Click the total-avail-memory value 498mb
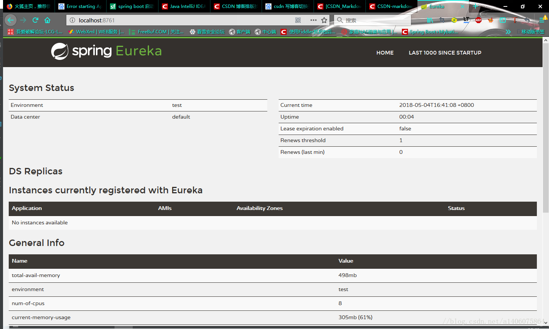This screenshot has width=549, height=329. pos(347,275)
